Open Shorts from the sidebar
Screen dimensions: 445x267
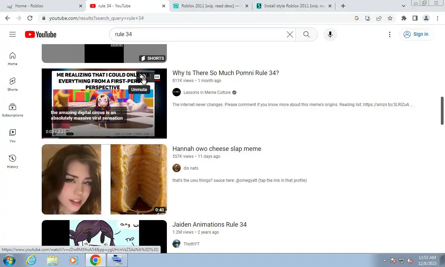[13, 84]
